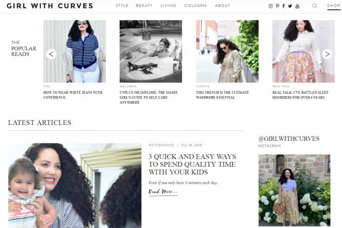Screen dimensions: 342x228
Task: Click the Girl With Curves logo
Action: 50,6
